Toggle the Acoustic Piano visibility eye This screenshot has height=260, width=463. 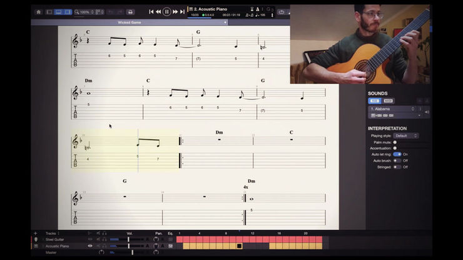tap(90, 246)
